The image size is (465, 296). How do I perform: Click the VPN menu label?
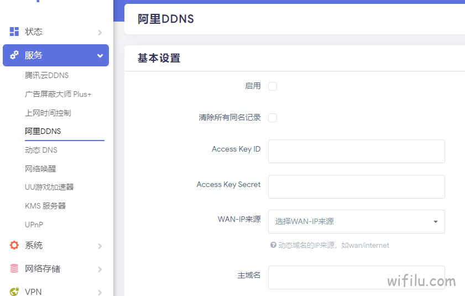33,292
